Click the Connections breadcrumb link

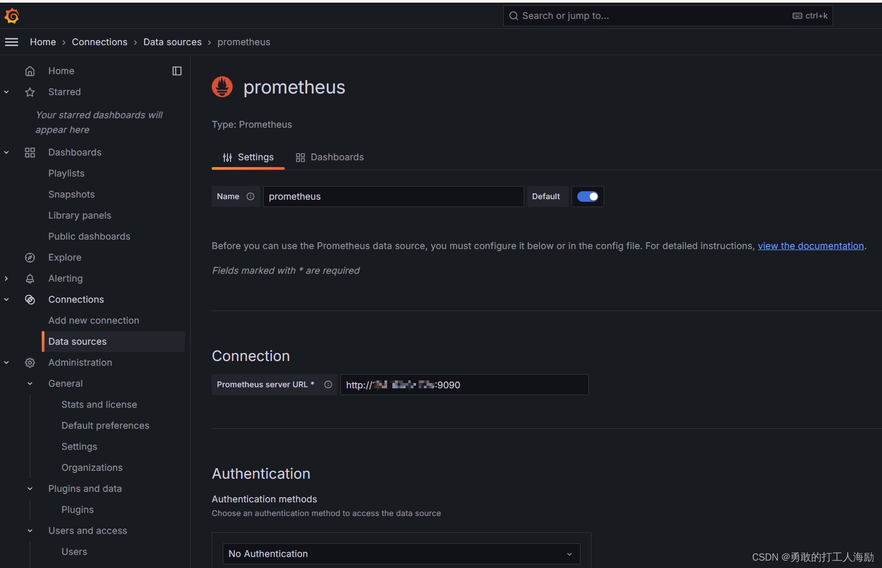tap(100, 42)
